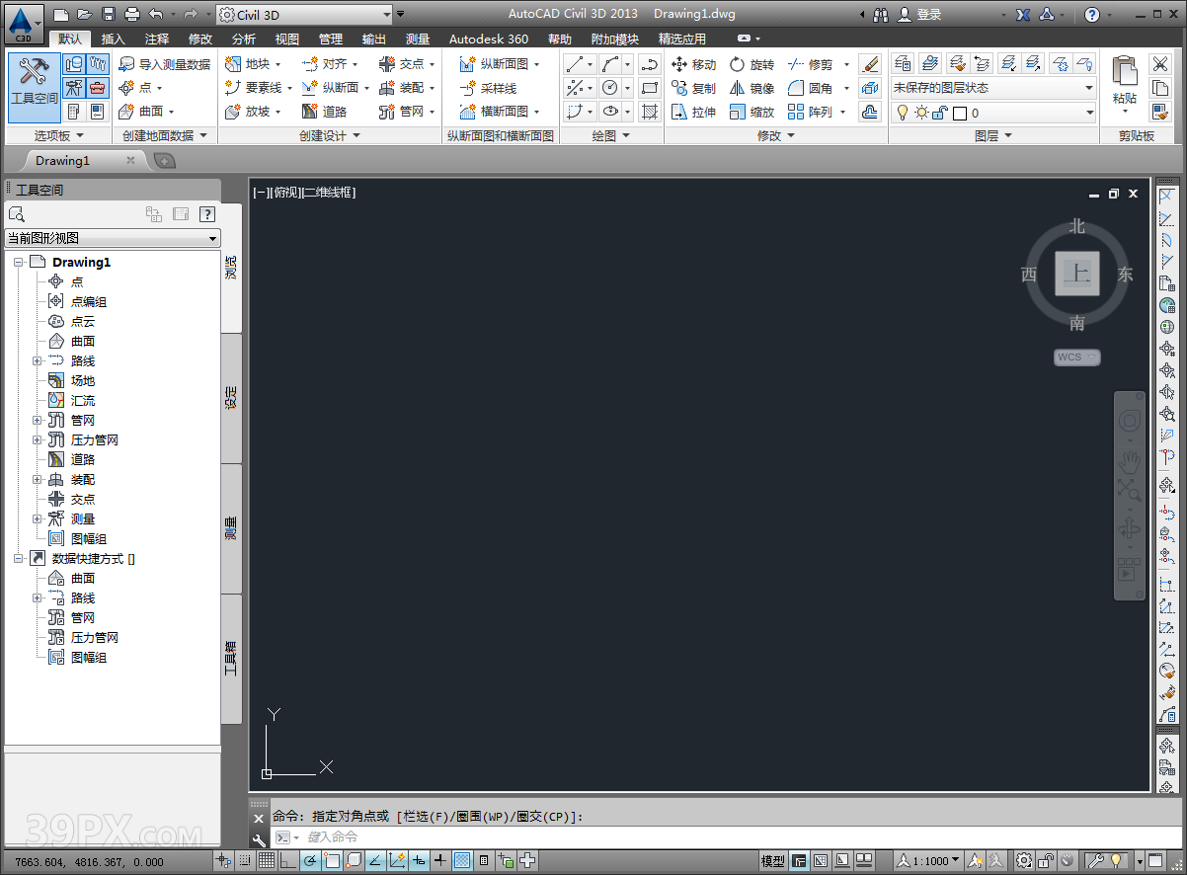Switch to the 注释 (Annotate) ribbon tab
Screen dimensions: 1187x875
[x=157, y=39]
